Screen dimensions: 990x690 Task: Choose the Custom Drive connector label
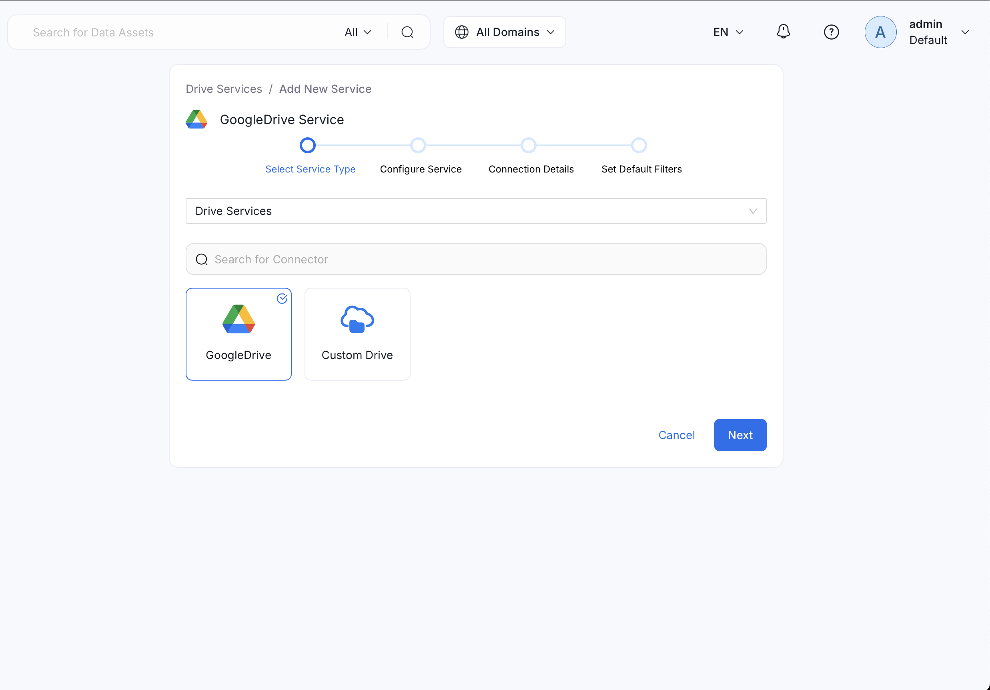click(357, 355)
